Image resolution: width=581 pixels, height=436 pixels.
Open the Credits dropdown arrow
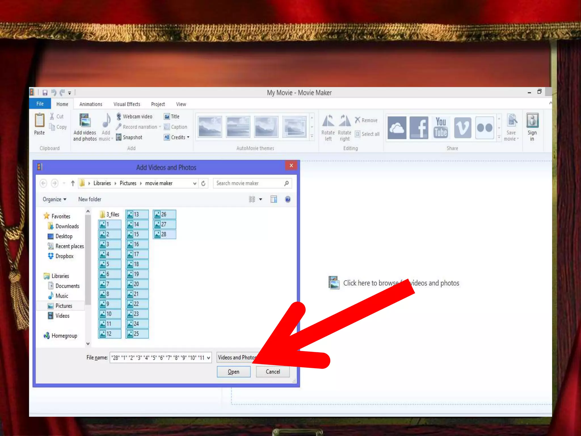[x=188, y=137]
